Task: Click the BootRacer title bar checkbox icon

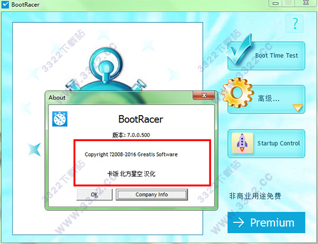Action: (5, 4)
